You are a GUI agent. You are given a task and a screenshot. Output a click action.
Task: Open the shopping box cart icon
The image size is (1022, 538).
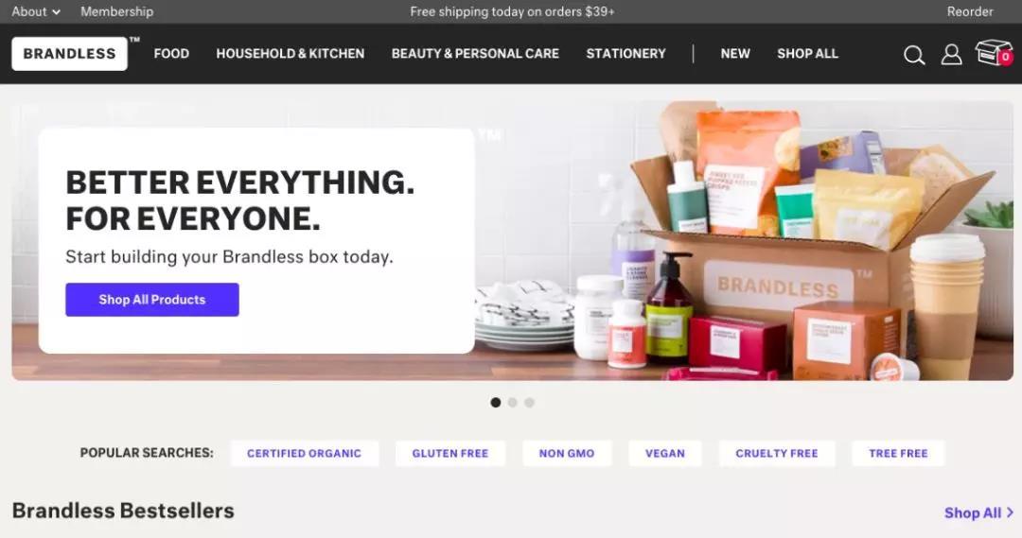pos(994,53)
